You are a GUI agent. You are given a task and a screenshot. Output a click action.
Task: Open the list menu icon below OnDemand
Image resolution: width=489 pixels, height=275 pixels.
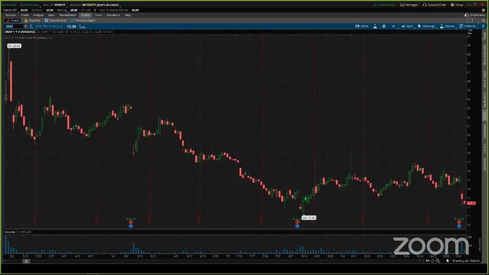pyautogui.click(x=483, y=20)
